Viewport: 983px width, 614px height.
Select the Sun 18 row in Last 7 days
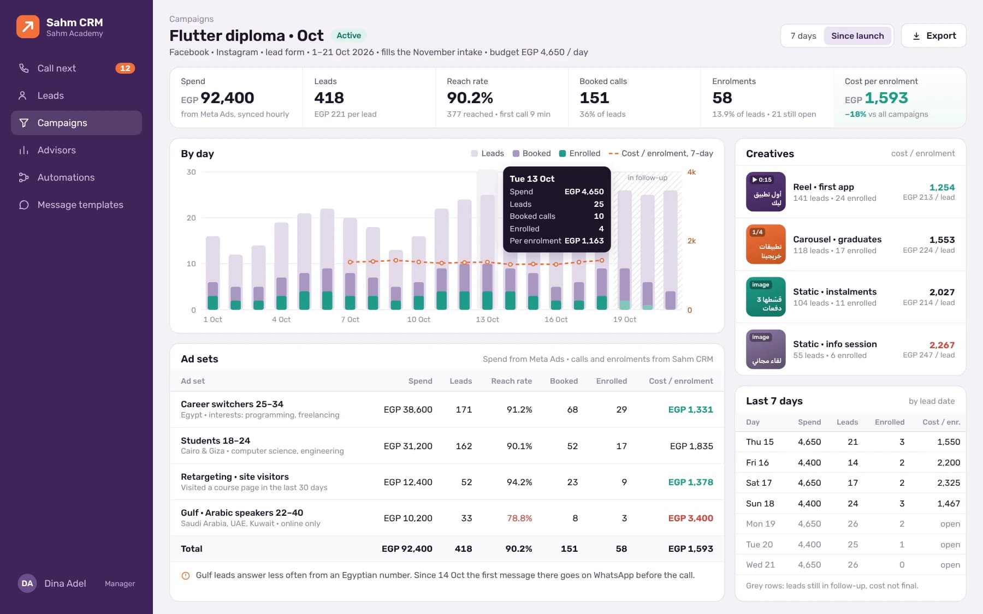click(850, 503)
